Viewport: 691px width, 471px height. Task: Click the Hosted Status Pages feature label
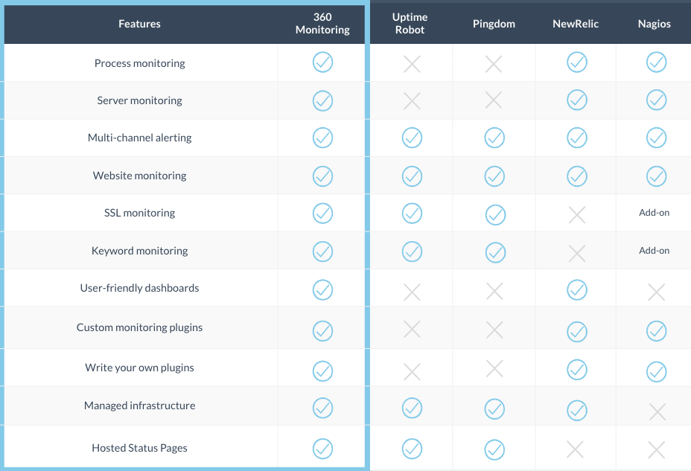(x=140, y=448)
